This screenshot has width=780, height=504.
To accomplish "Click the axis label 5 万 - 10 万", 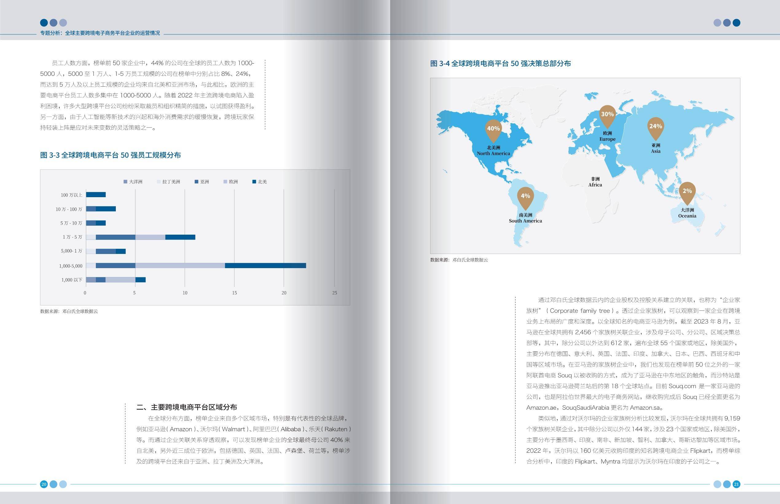I will click(x=71, y=223).
